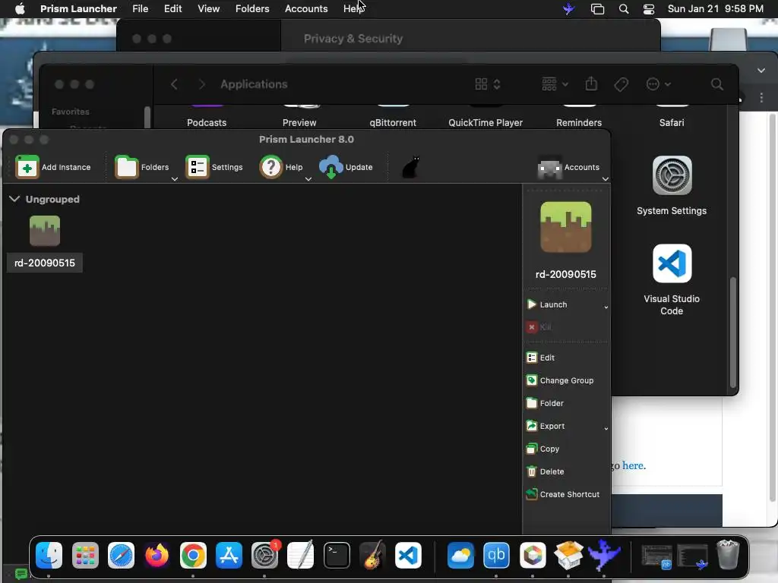Open Prism Launcher Settings from toolbar

click(x=213, y=167)
